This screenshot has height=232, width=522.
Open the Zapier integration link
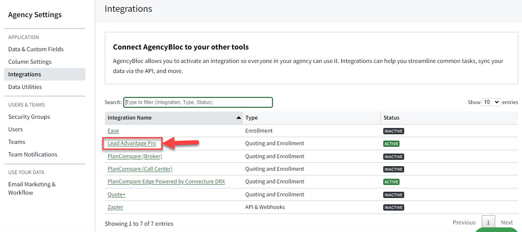click(x=115, y=207)
